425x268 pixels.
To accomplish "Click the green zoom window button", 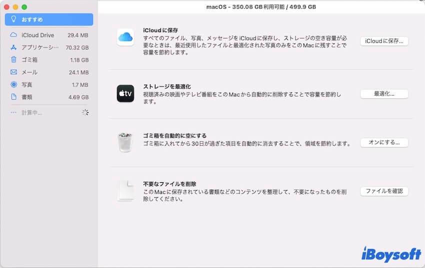I will pos(24,8).
